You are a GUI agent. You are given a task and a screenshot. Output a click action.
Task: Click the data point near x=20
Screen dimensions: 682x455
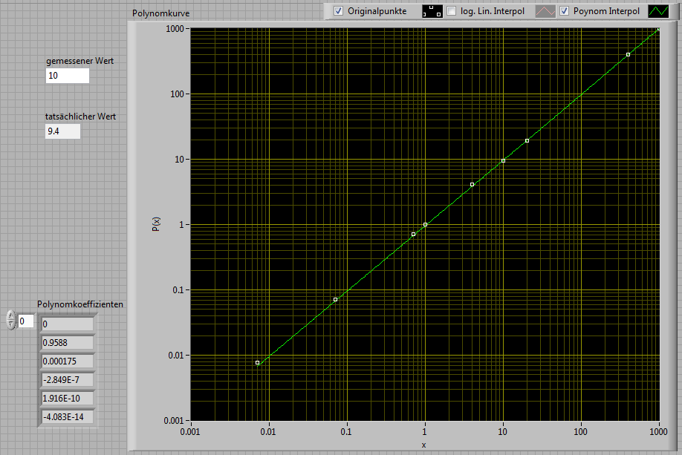tap(527, 141)
